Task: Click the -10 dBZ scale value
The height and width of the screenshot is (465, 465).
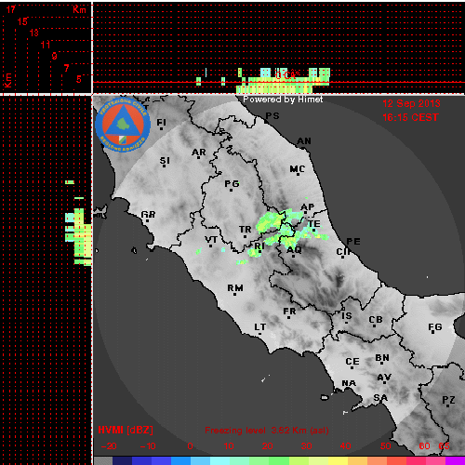Action: [x=148, y=446]
